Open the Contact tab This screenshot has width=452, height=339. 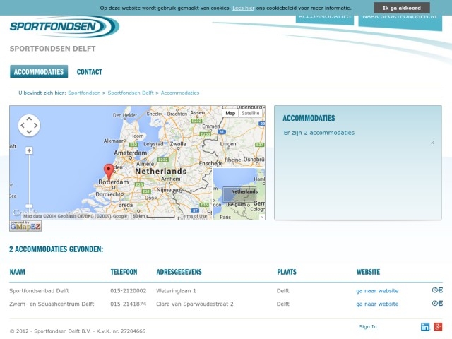point(89,72)
